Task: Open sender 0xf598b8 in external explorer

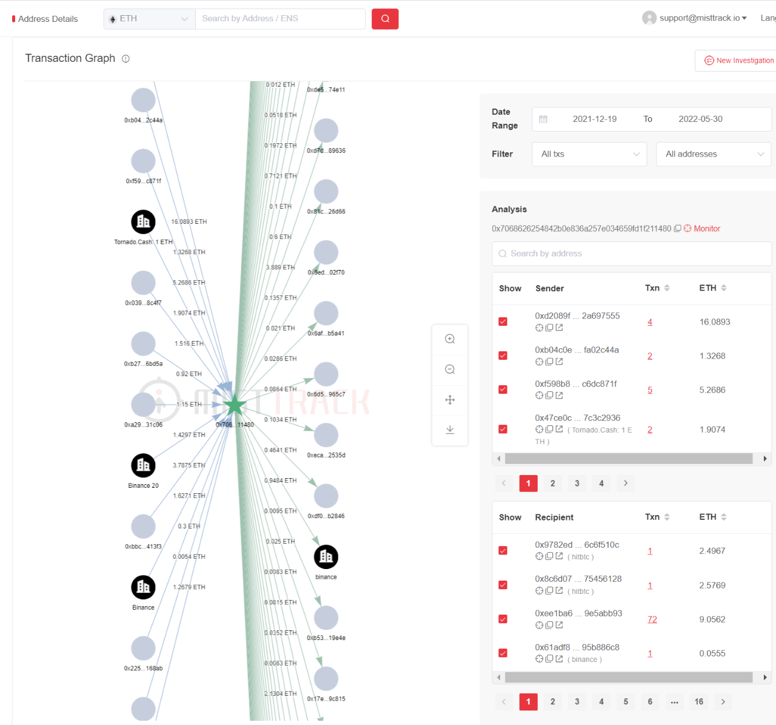Action: pyautogui.click(x=559, y=396)
